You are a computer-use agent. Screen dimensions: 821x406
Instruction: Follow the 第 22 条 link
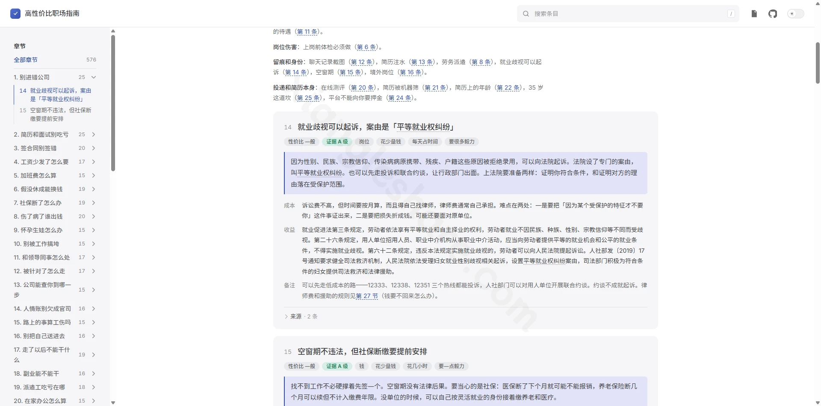point(508,88)
